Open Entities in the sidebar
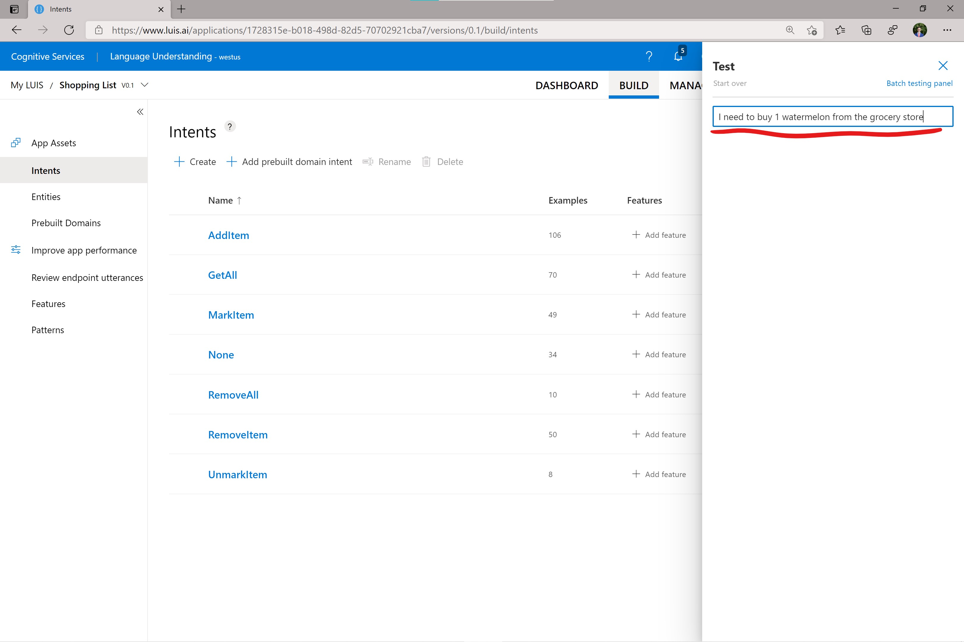Viewport: 964px width, 642px height. [x=46, y=197]
